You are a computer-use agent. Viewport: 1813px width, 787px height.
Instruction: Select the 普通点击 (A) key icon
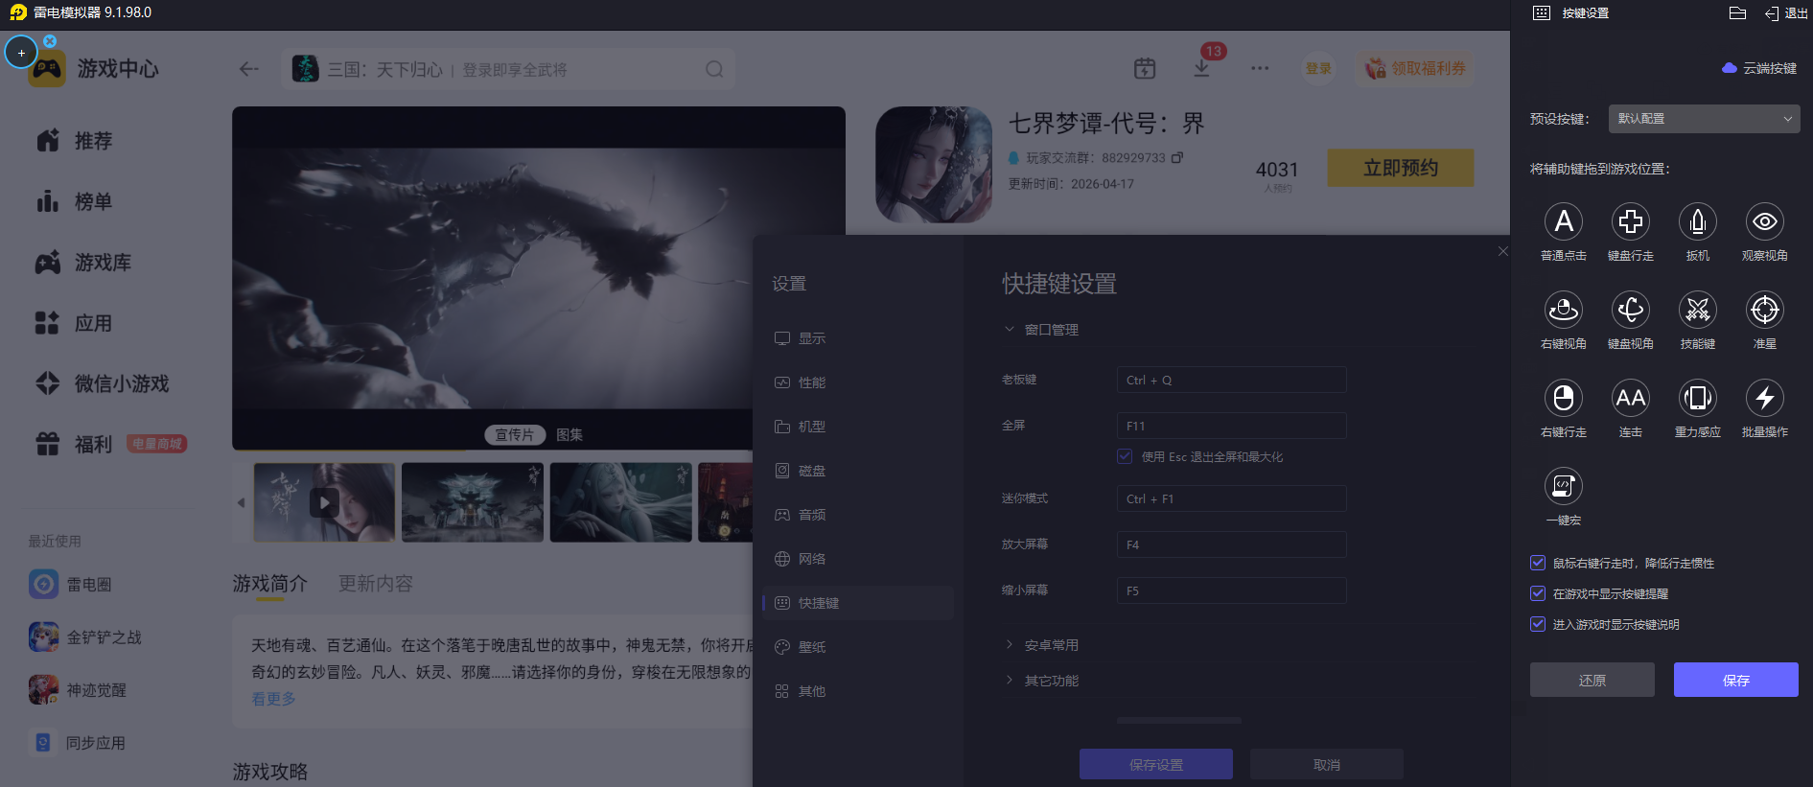[1563, 222]
